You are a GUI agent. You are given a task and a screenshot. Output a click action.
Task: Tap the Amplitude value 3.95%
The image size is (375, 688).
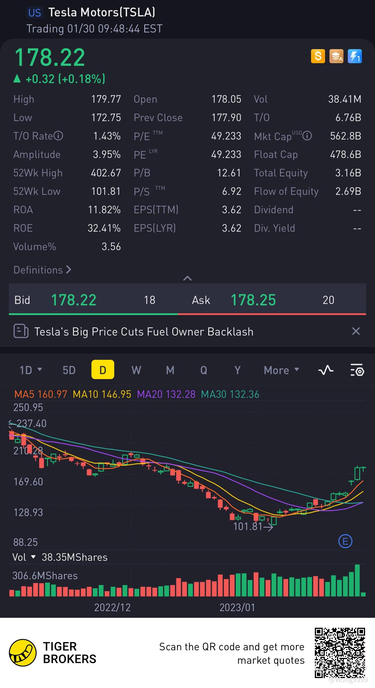107,154
